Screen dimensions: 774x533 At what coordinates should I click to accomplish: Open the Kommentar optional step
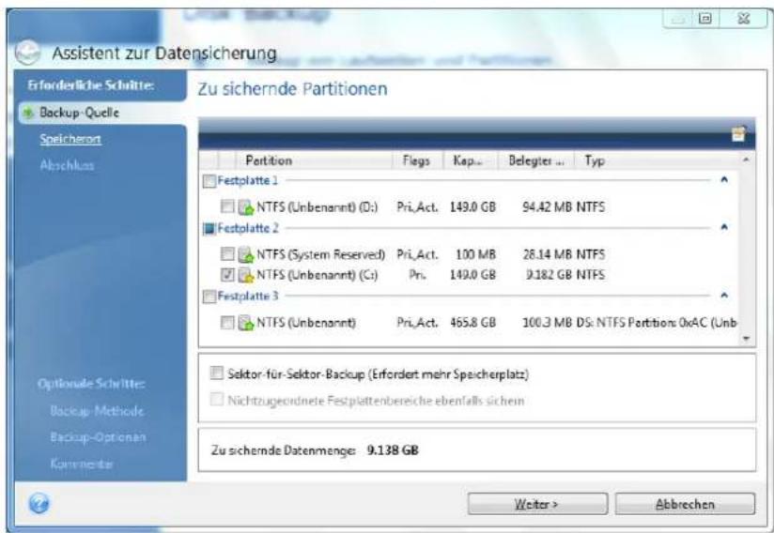click(82, 464)
